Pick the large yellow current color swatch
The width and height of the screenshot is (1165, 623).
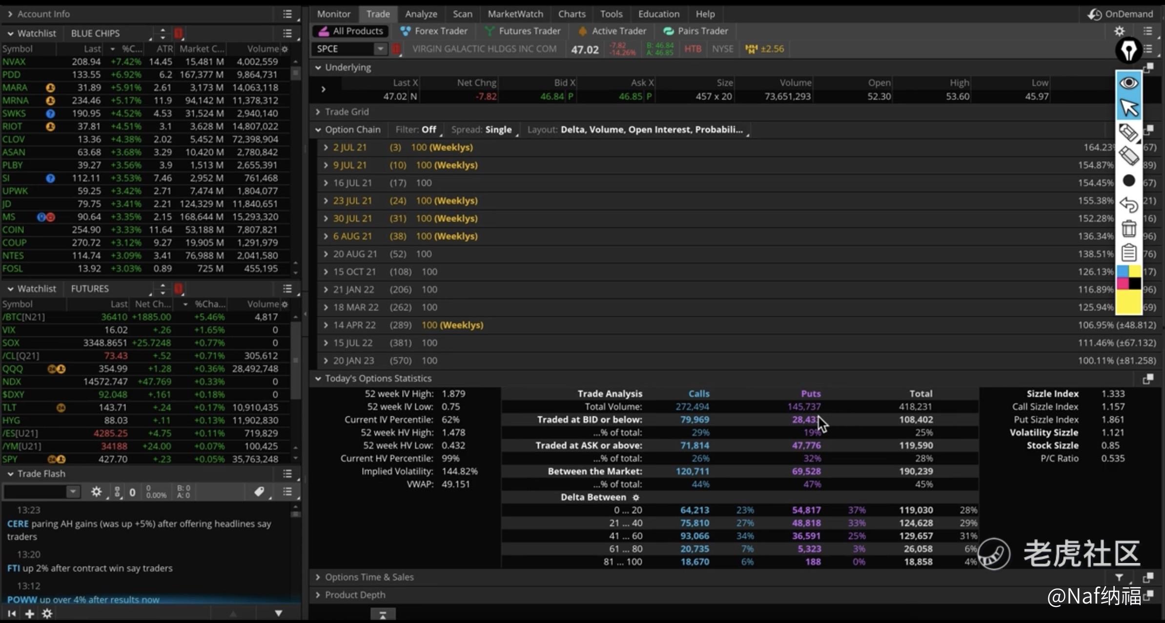1128,301
